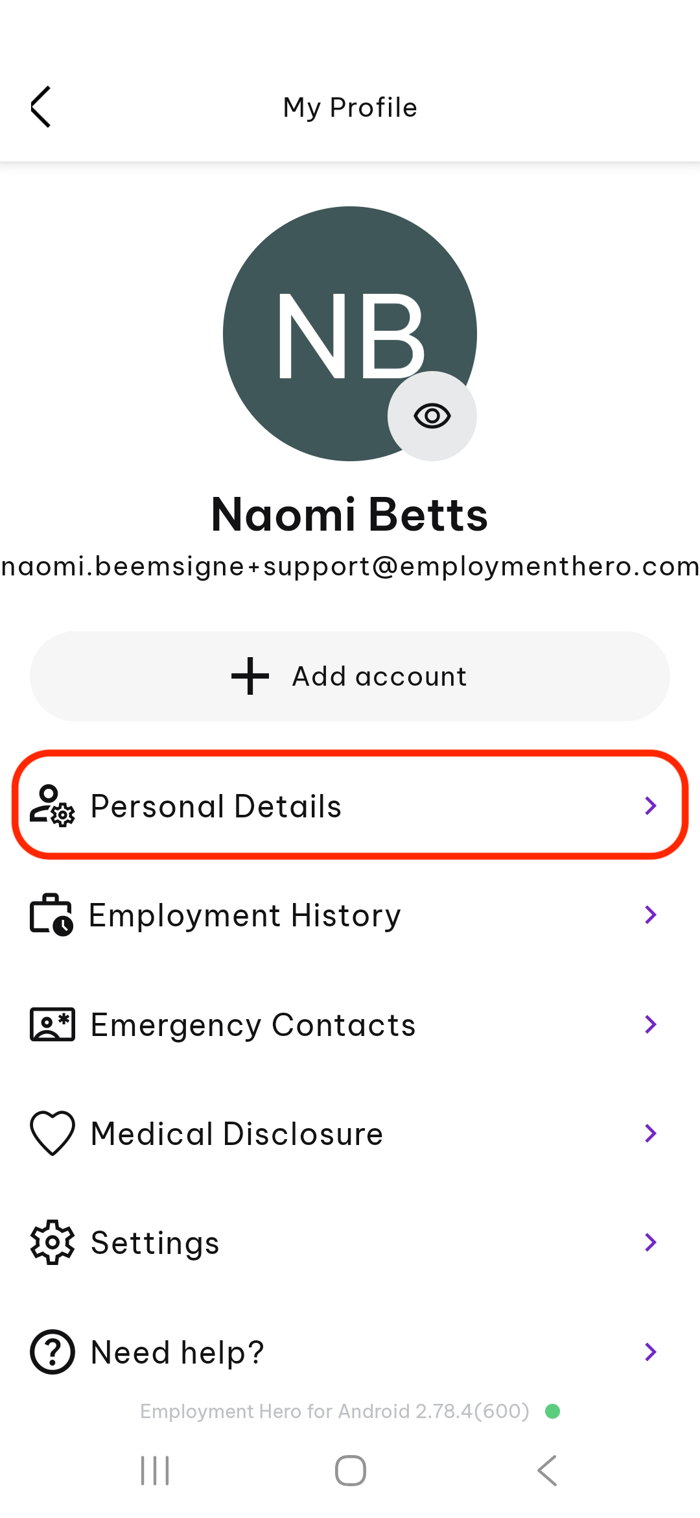700x1518 pixels.
Task: Open Android recent apps button
Action: pos(155,1470)
